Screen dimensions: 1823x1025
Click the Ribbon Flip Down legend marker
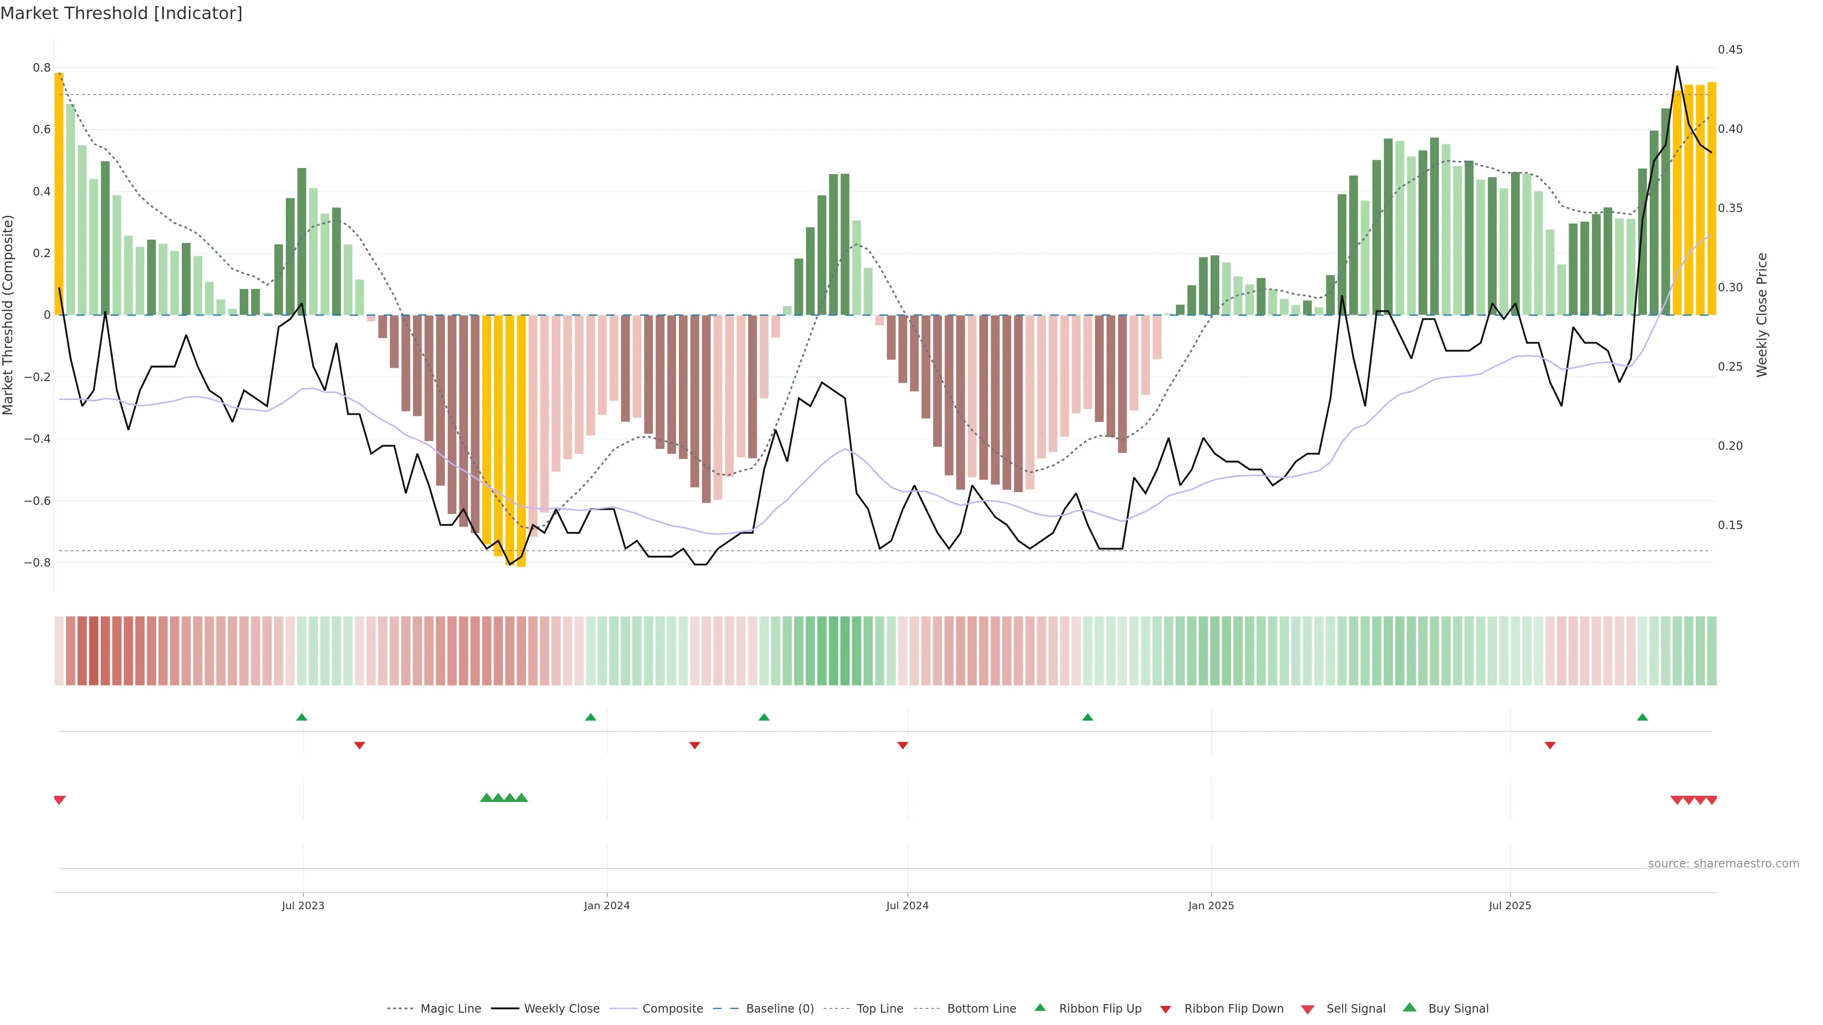(1165, 1009)
